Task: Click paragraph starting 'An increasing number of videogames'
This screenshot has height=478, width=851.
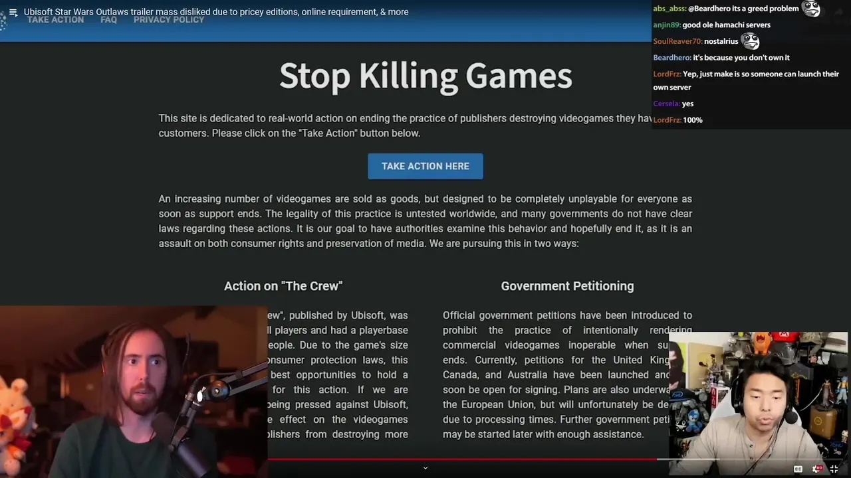Action: tap(425, 221)
